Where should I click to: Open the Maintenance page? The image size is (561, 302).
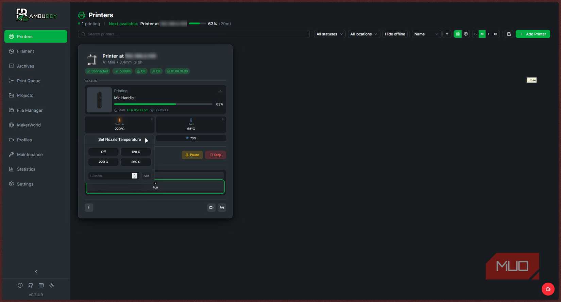[x=36, y=155]
